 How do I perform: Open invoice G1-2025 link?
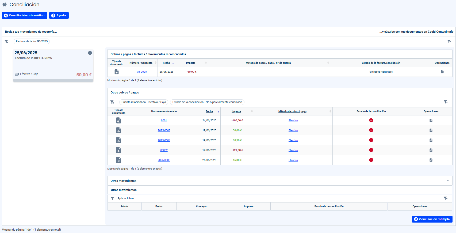coord(142,72)
